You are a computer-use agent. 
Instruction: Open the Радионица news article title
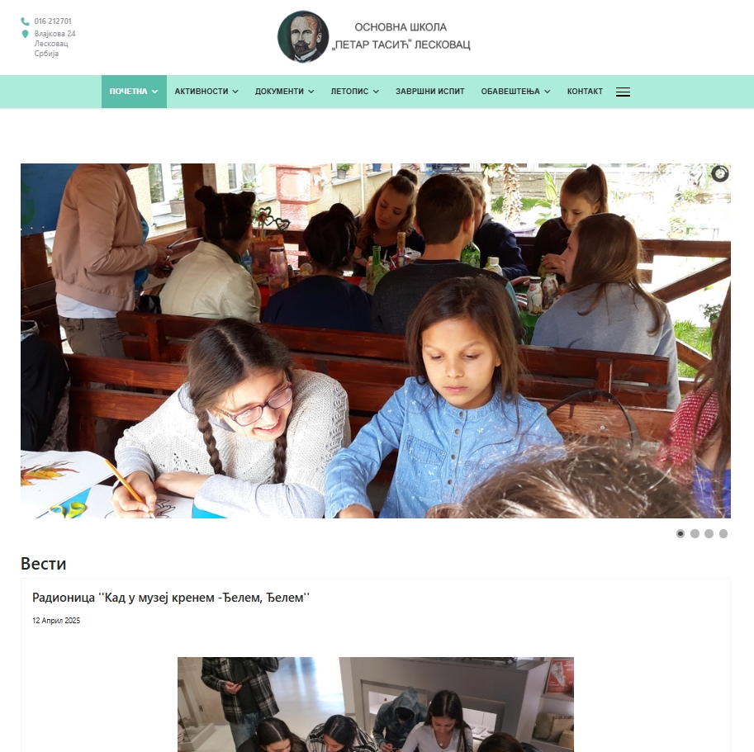coord(171,598)
